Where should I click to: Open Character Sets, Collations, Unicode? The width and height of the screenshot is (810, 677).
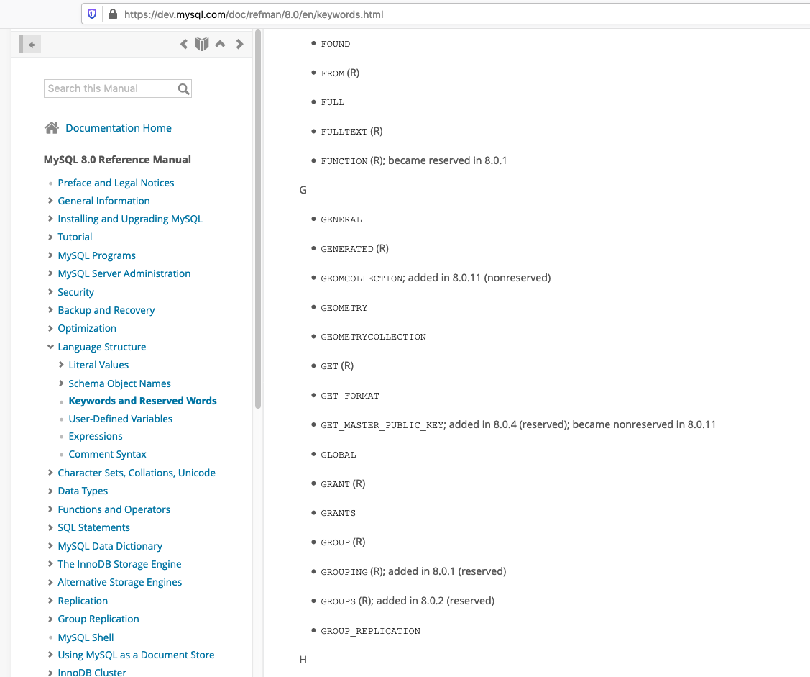pyautogui.click(x=137, y=473)
